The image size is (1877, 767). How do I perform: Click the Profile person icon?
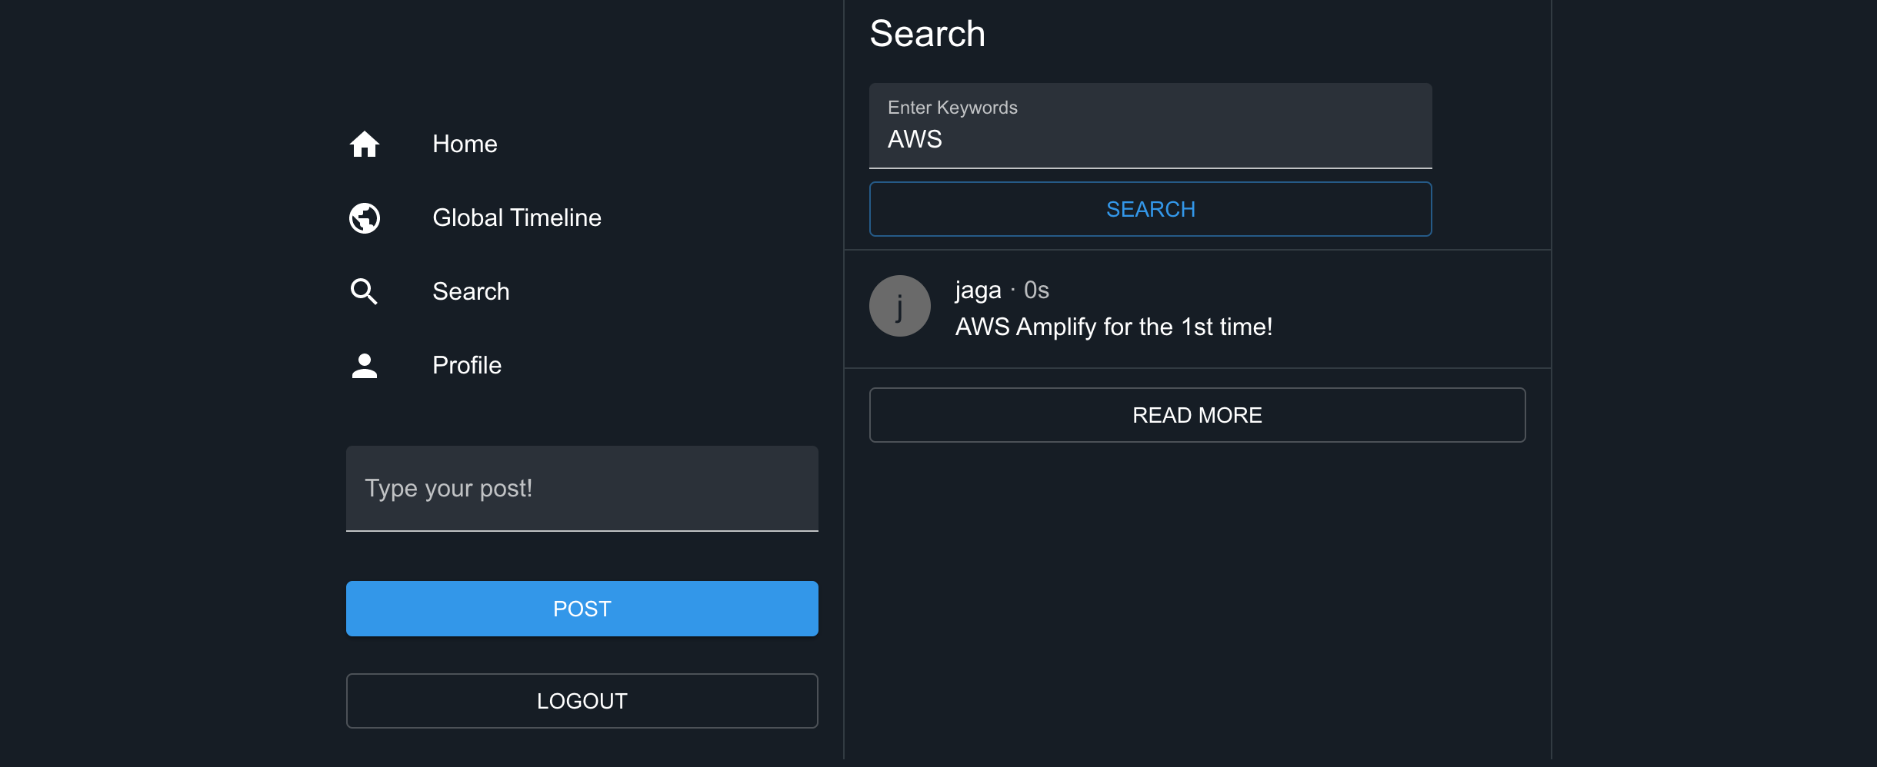pos(365,366)
